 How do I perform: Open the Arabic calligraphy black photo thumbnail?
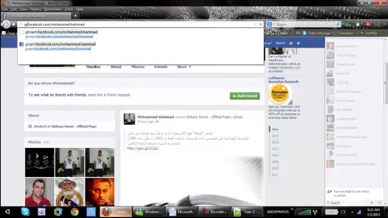[39, 162]
